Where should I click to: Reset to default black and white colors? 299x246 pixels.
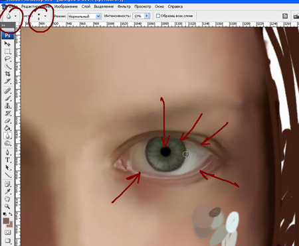coord(5,214)
